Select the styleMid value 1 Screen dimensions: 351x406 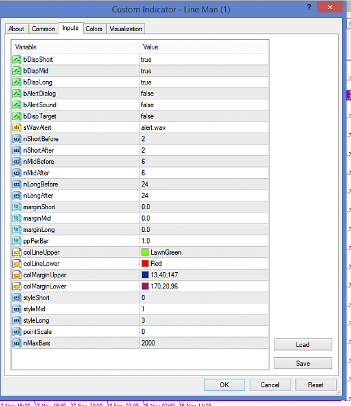click(143, 309)
